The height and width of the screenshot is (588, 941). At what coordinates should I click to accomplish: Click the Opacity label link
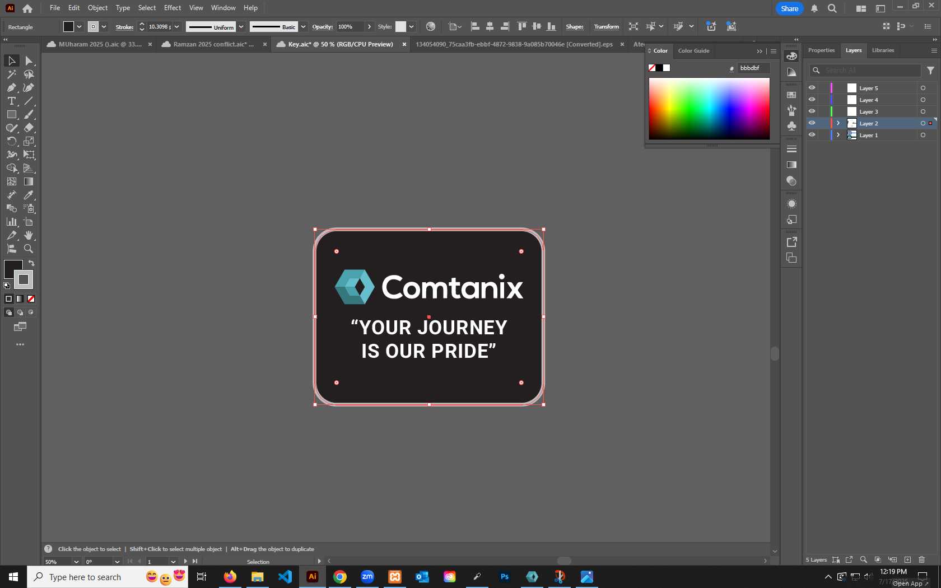322,27
